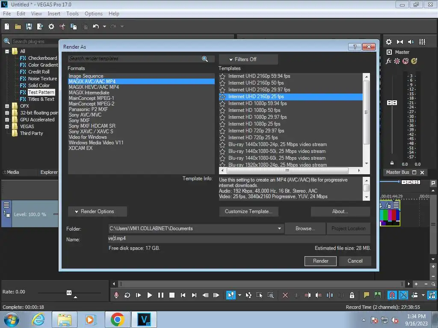Open the Auto Ripple dropdown arrow
Viewport: 438px width, 328px height.
pos(423,295)
